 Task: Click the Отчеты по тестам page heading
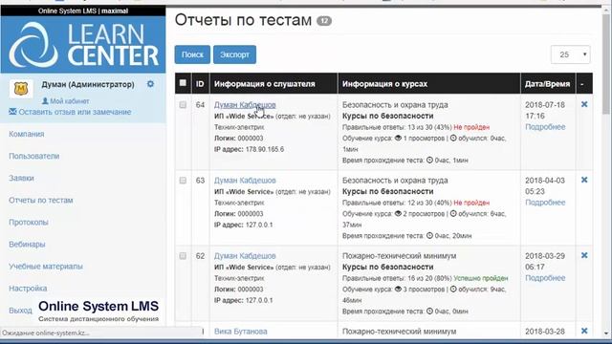pyautogui.click(x=243, y=20)
